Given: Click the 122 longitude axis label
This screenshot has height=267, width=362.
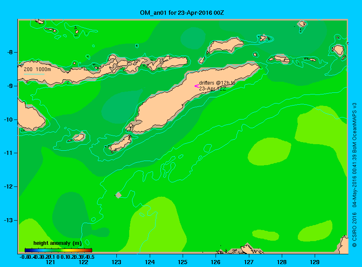Looking at the screenshot, I should click(84, 262).
